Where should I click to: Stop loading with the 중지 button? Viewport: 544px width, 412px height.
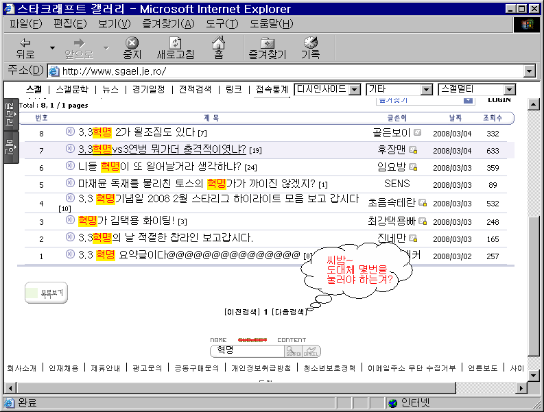(x=132, y=48)
